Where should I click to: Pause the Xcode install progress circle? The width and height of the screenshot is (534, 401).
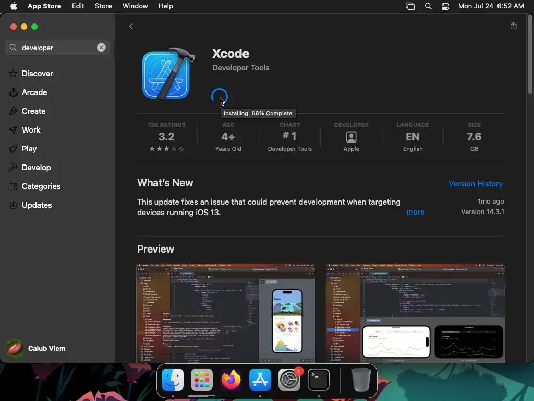[219, 97]
